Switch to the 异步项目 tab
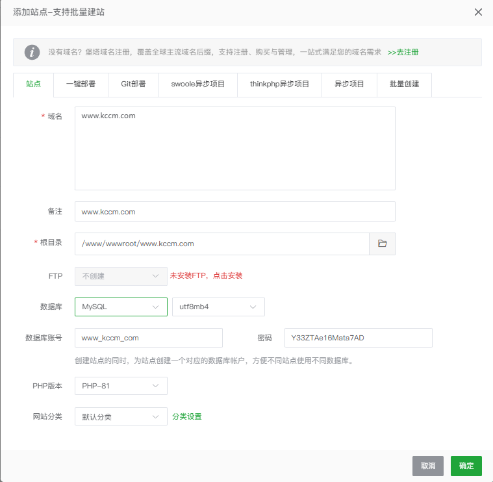493x482 pixels. [349, 84]
